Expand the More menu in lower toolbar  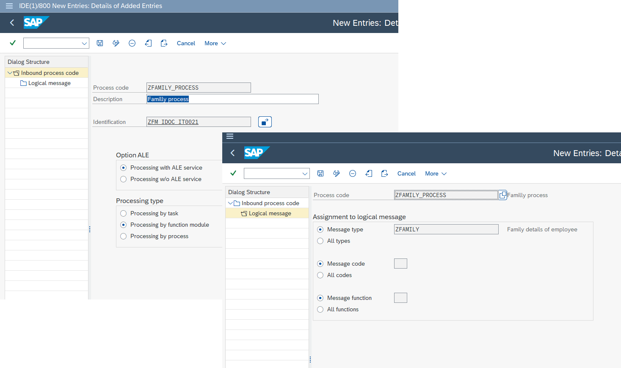click(x=436, y=173)
